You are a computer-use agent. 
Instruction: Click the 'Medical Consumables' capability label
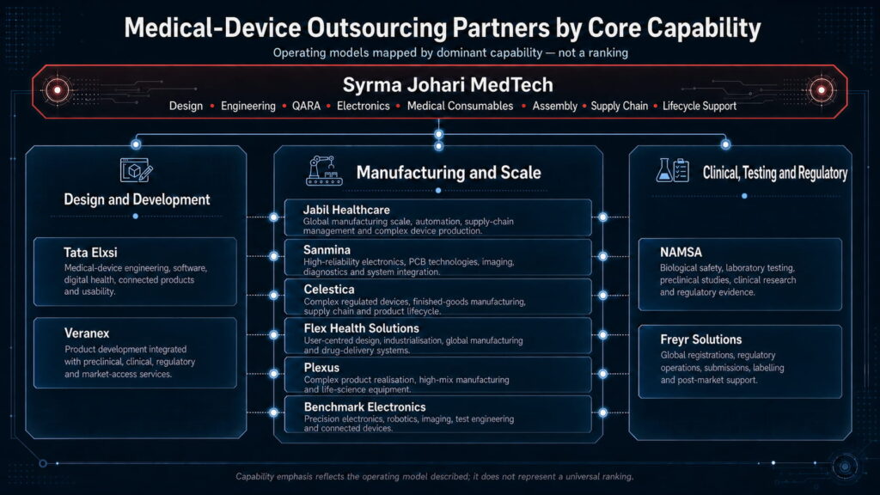click(x=461, y=106)
